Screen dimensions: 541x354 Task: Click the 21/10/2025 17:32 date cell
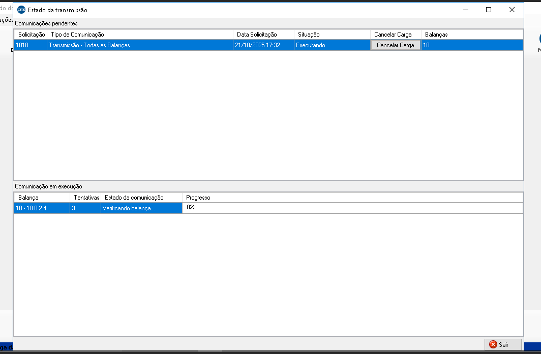(x=263, y=45)
